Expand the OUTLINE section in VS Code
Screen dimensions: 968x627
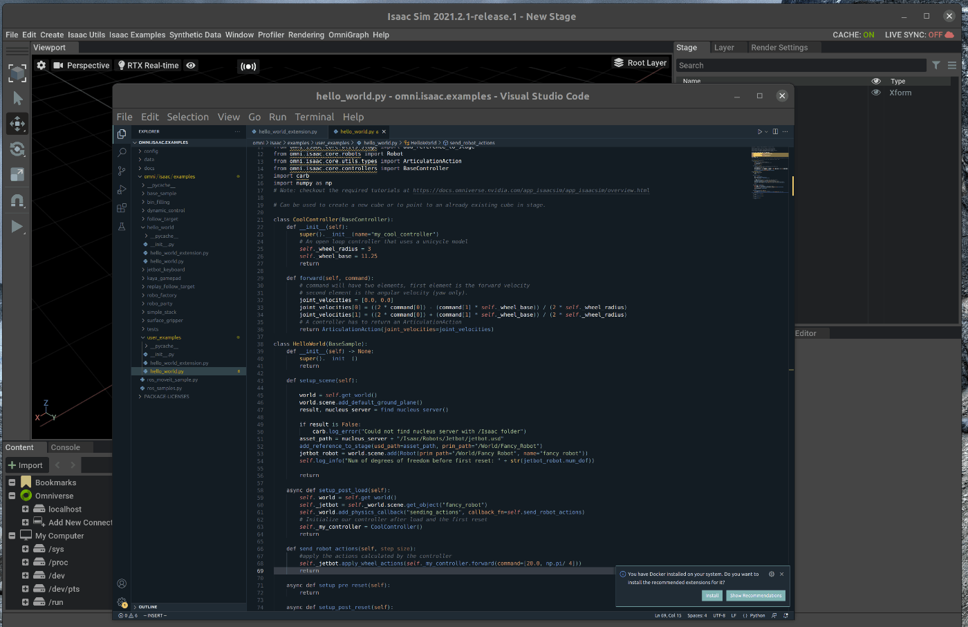click(148, 607)
